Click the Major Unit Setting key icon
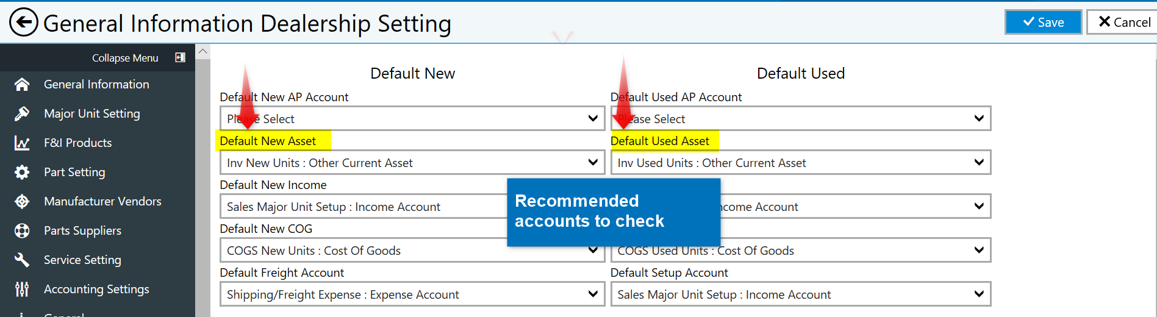Screen dimensions: 1157x317 (x=22, y=113)
